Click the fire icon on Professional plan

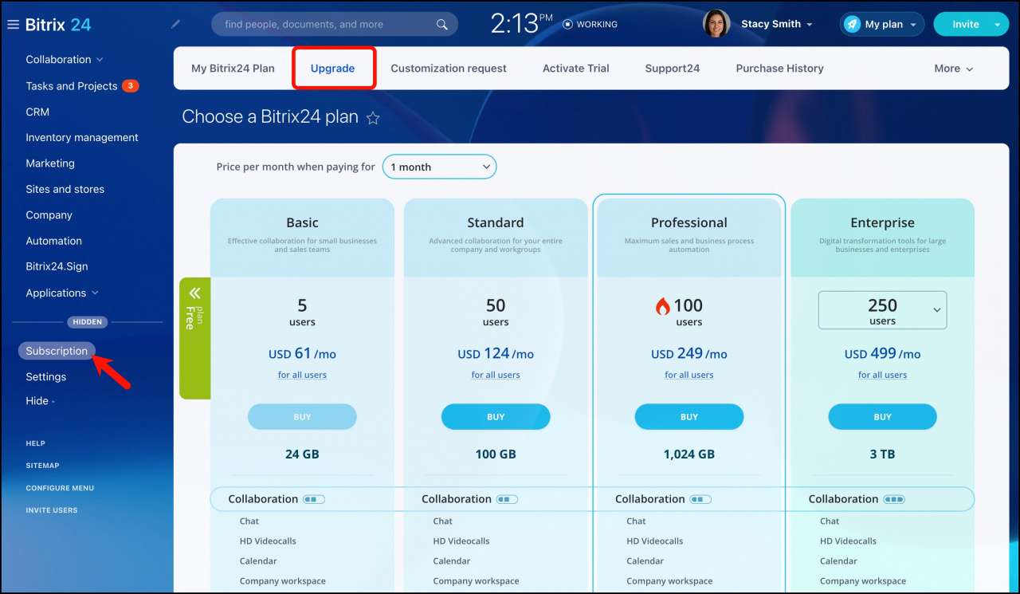pyautogui.click(x=663, y=306)
